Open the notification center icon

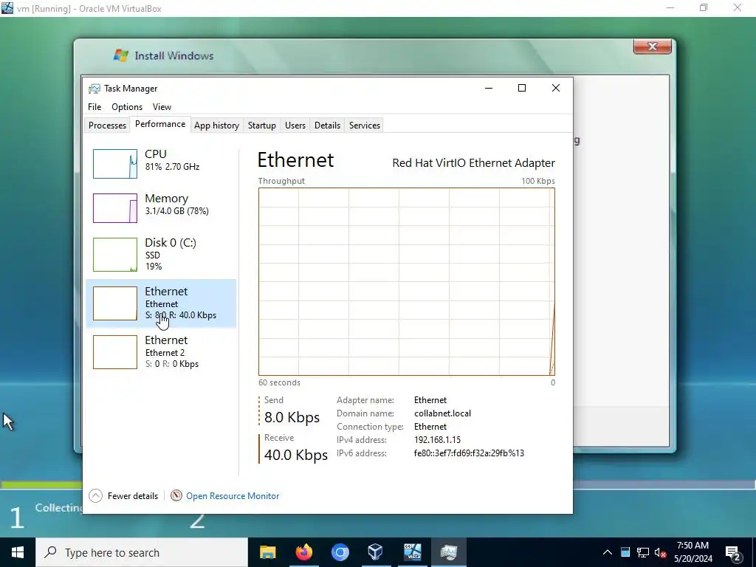733,552
